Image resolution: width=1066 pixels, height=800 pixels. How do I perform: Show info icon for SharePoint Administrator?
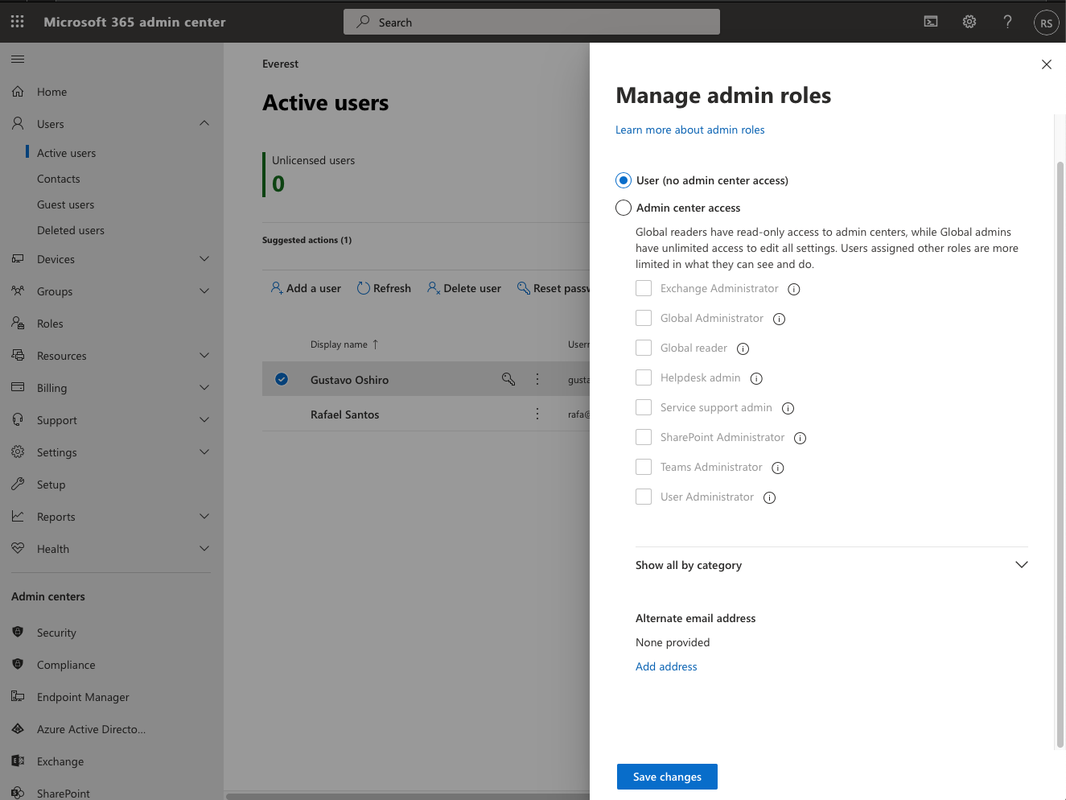point(800,438)
